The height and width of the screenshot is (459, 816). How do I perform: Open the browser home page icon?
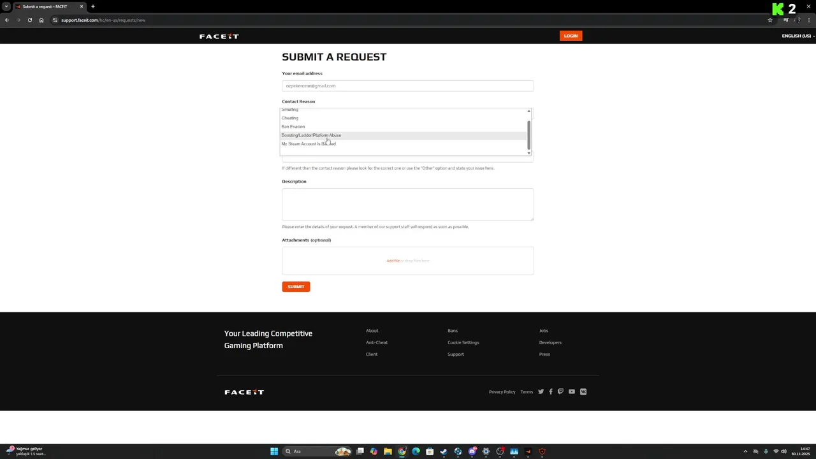pos(41,20)
